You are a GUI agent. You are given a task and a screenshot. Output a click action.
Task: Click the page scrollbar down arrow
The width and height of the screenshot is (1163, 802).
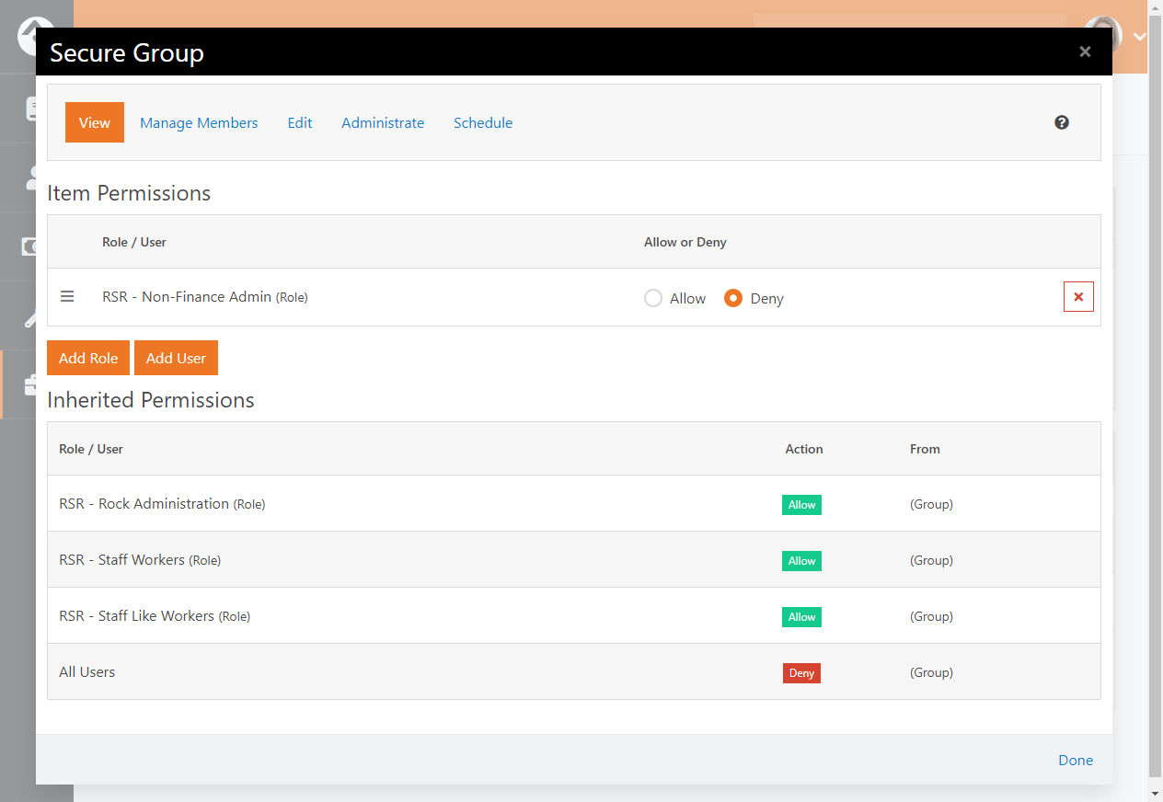pyautogui.click(x=1156, y=794)
